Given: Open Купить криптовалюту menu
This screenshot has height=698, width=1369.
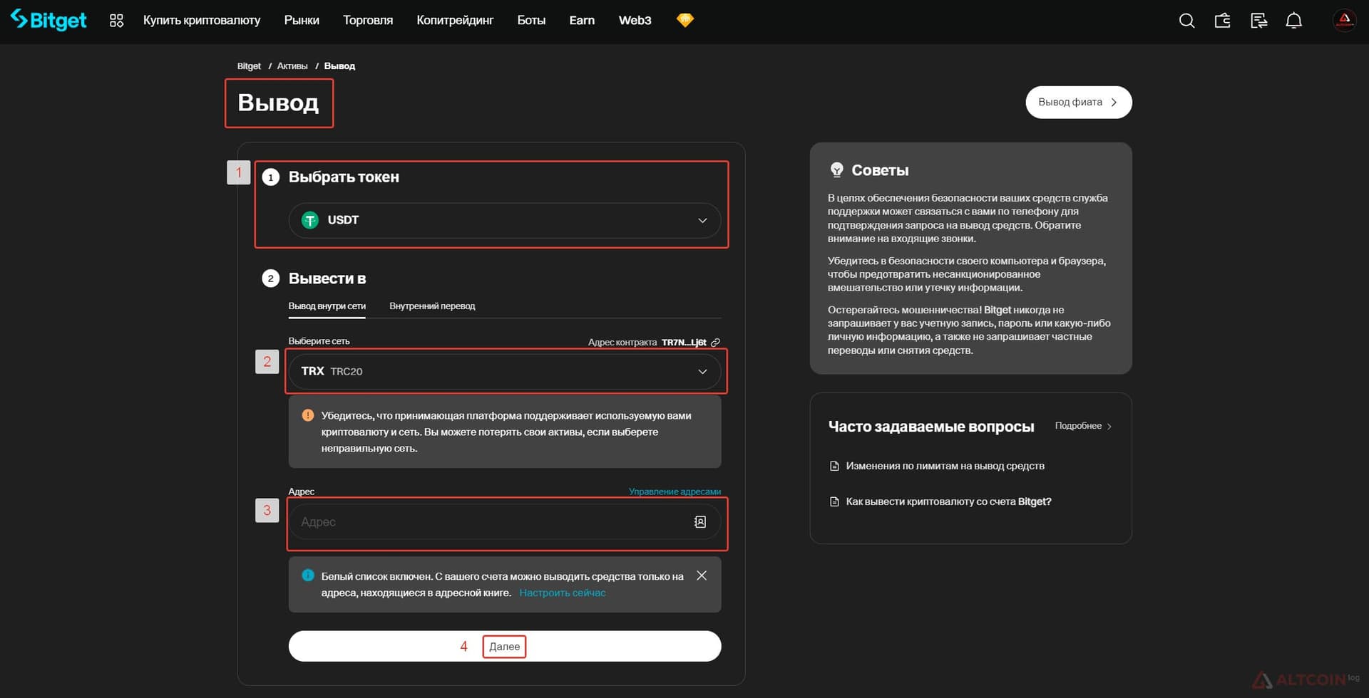Looking at the screenshot, I should [x=202, y=20].
